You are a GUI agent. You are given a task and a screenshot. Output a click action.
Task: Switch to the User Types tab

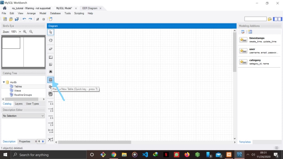(32, 104)
